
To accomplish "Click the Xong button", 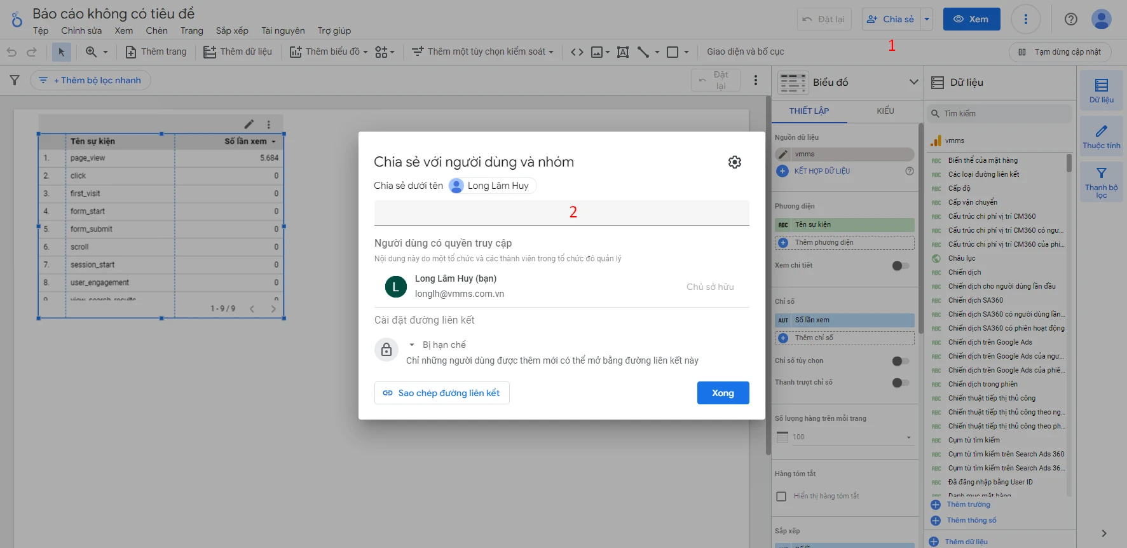I will pos(723,393).
